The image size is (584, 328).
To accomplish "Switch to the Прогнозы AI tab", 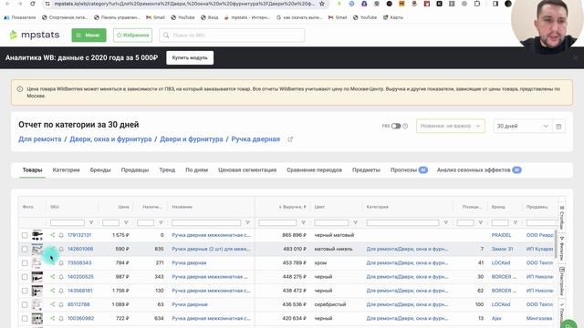I will pyautogui.click(x=409, y=170).
